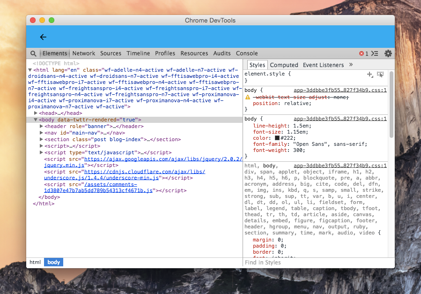The height and width of the screenshot is (294, 421).
Task: Open the Network tab
Action: coord(84,53)
